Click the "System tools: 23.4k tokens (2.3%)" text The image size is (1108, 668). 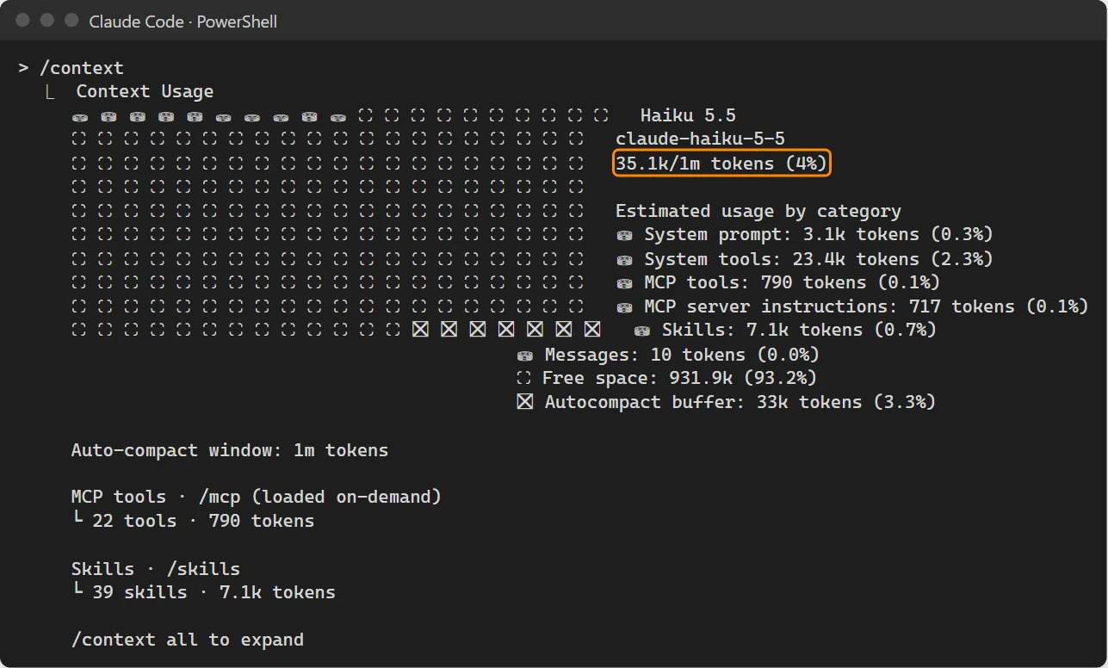click(x=819, y=259)
